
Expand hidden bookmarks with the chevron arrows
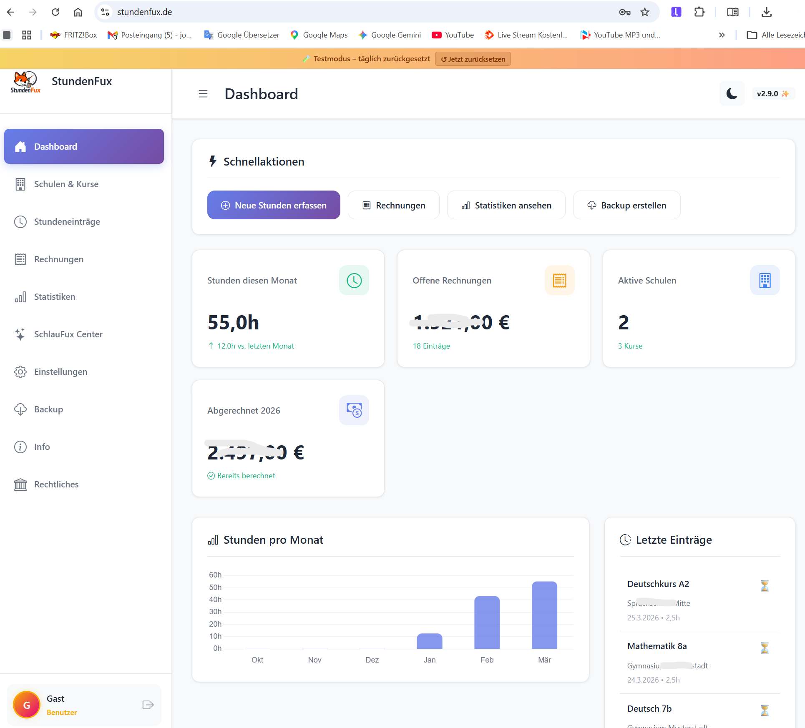point(722,35)
